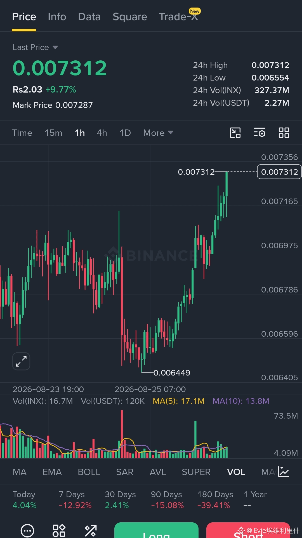302x538 pixels.
Task: Select the 4h interval
Action: [x=102, y=133]
